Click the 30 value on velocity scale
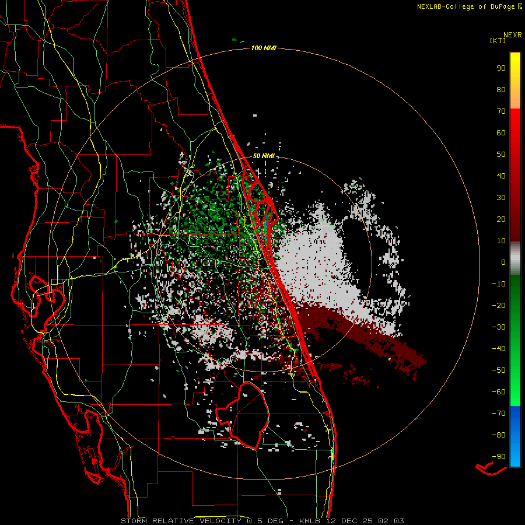The image size is (525, 525). 501,198
